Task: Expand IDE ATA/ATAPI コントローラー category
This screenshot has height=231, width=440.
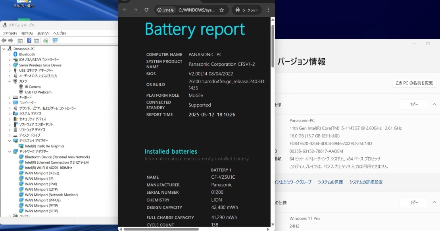Action: click(10, 60)
